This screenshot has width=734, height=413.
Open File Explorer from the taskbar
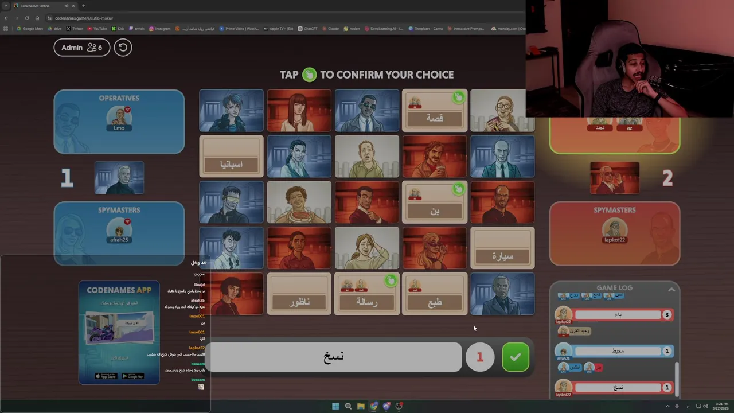coord(361,406)
